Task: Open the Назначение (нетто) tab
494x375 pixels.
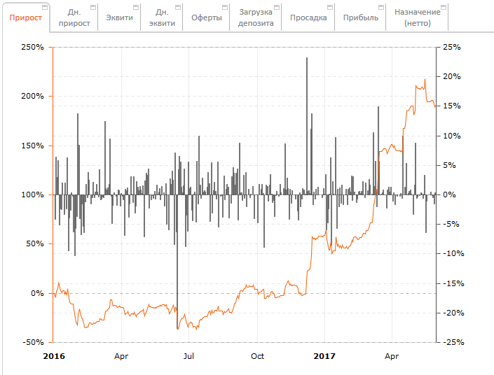Action: pyautogui.click(x=417, y=17)
